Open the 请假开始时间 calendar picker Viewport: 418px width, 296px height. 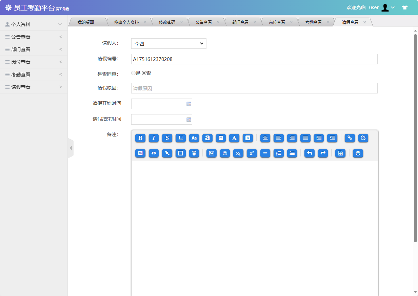pos(189,103)
